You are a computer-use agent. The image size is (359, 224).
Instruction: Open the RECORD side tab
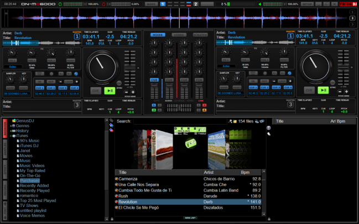tap(5, 190)
